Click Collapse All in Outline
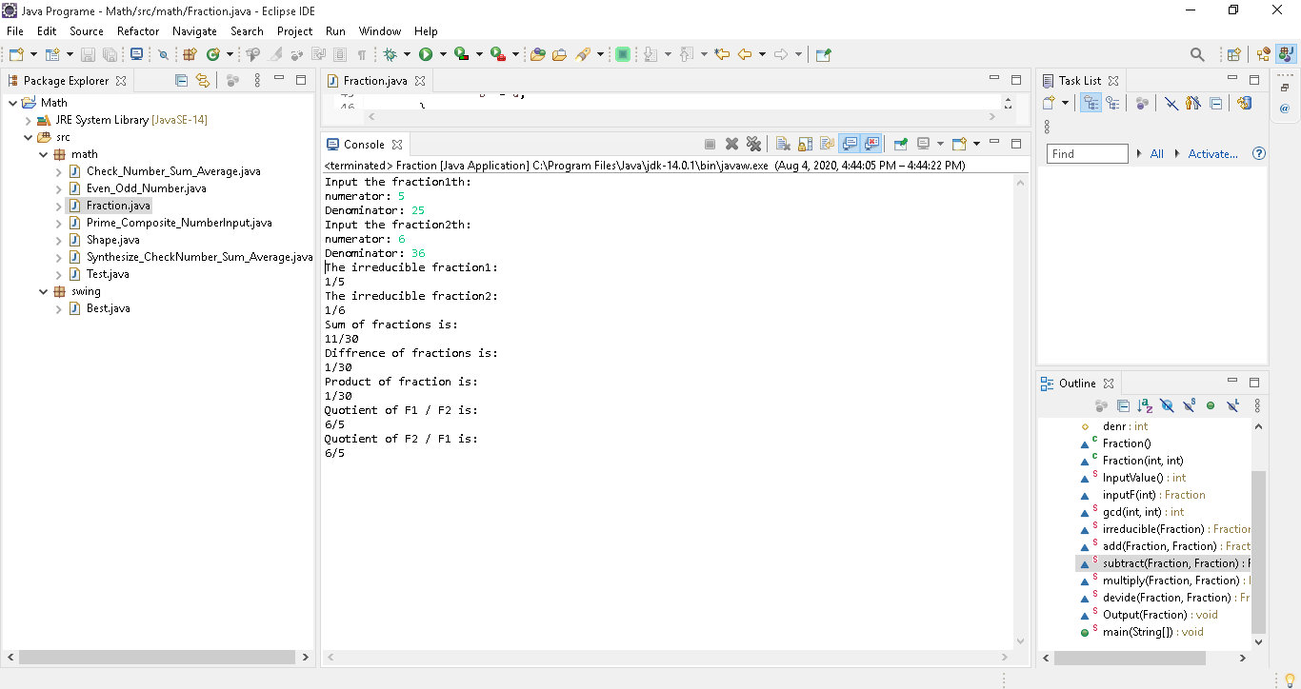This screenshot has height=689, width=1301. point(1123,405)
